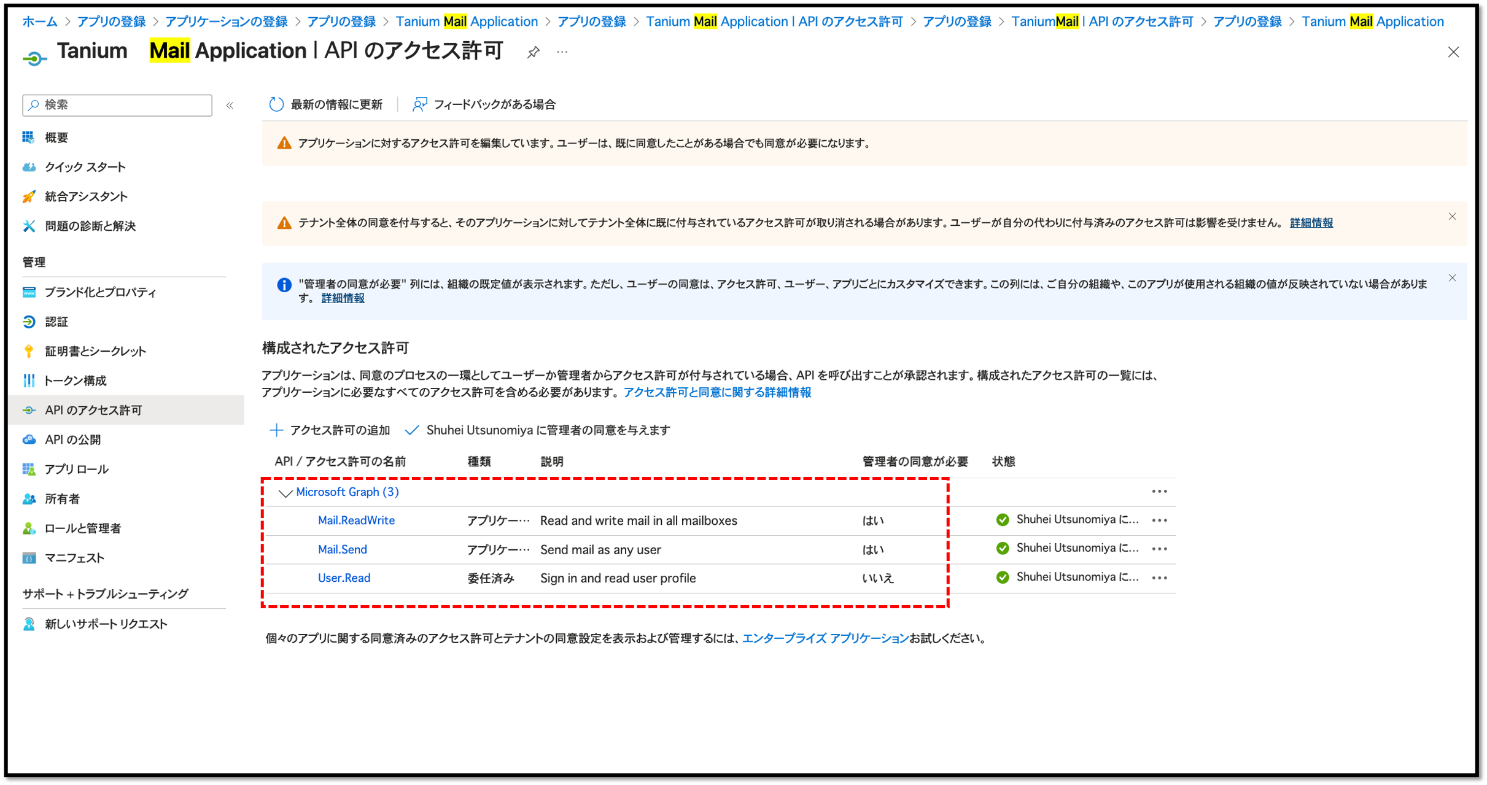This screenshot has height=785, width=1487.
Task: Open the ellipsis menu for Mail.Send row
Action: 1159,548
